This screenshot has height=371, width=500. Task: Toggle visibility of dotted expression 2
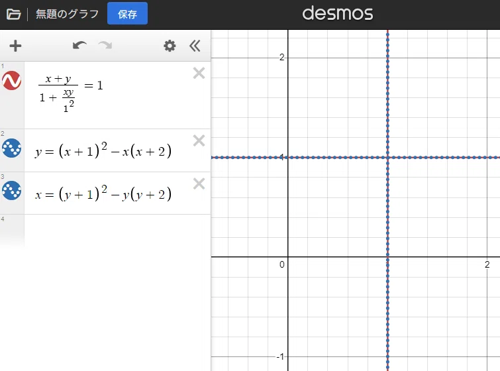pos(12,148)
